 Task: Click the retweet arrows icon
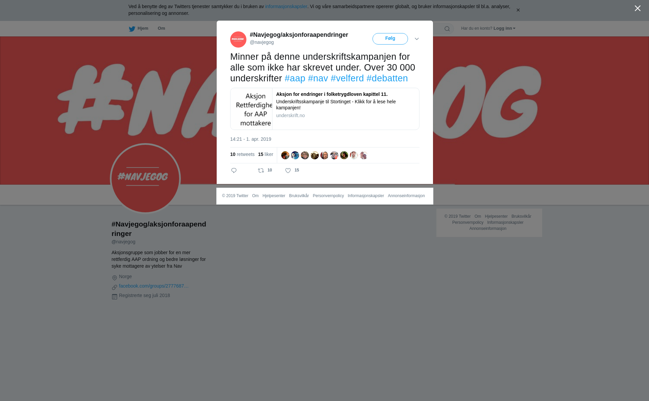pos(261,170)
